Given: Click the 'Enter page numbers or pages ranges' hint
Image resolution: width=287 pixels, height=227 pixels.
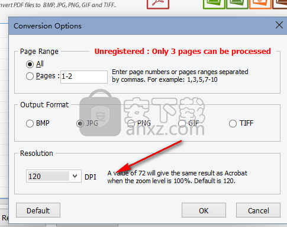Looking at the screenshot, I should pos(180,75).
